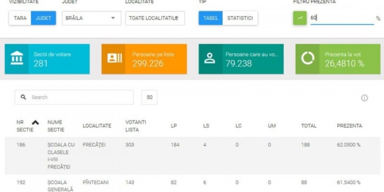Image resolution: width=384 pixels, height=192 pixels.
Task: Click the search magnifier icon
Action: pyautogui.click(x=23, y=97)
